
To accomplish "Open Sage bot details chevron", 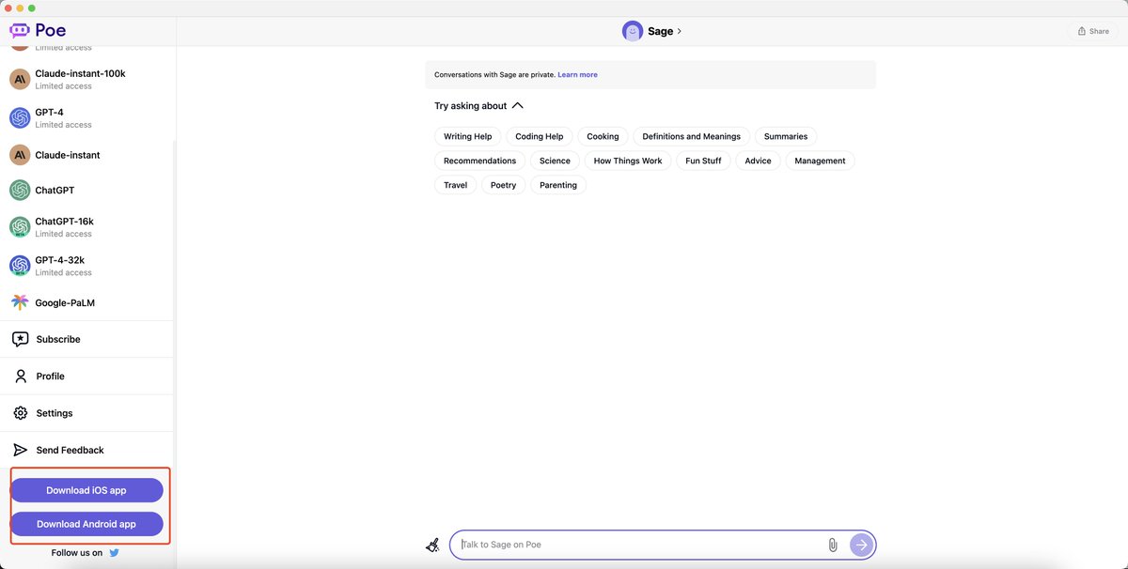I will [680, 31].
